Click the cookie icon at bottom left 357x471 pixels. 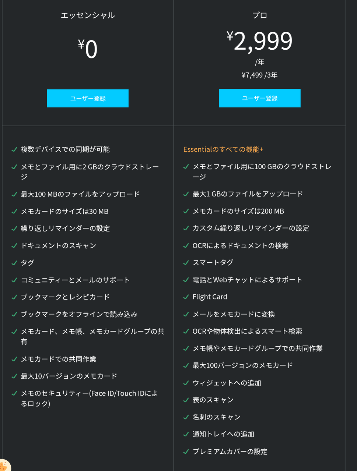[x=4, y=466]
